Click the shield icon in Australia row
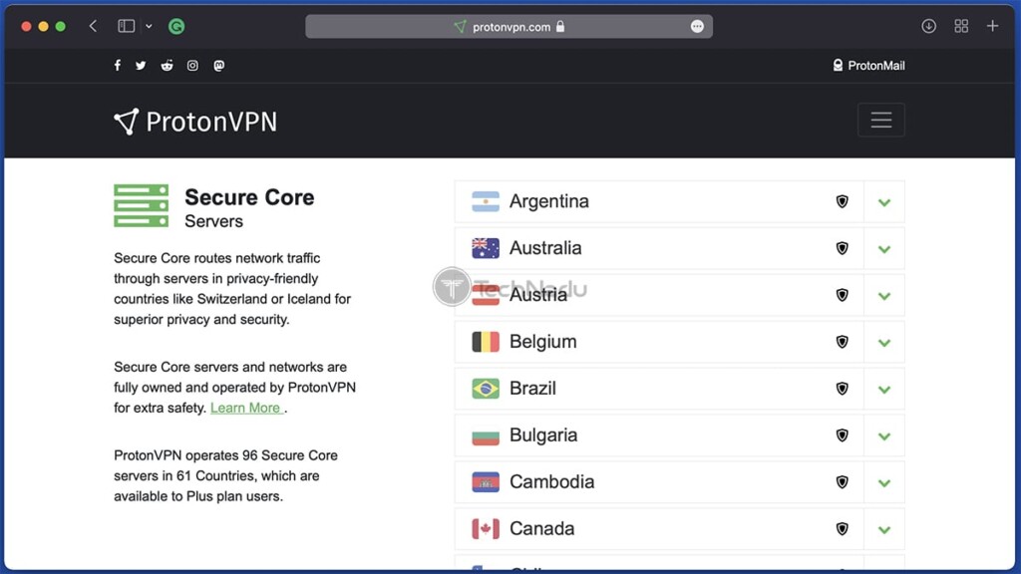 click(x=842, y=248)
